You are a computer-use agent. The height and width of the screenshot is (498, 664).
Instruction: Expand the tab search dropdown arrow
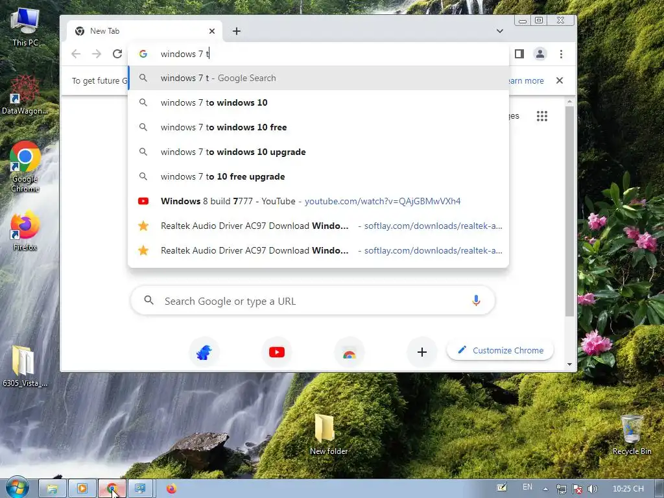[x=500, y=31]
